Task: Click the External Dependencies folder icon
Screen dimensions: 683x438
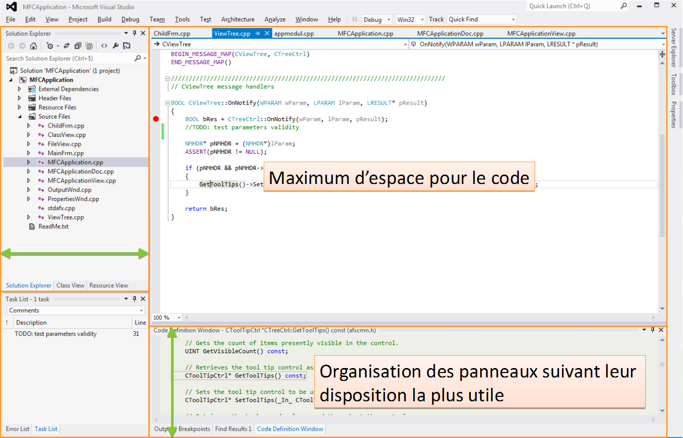Action: pyautogui.click(x=32, y=89)
